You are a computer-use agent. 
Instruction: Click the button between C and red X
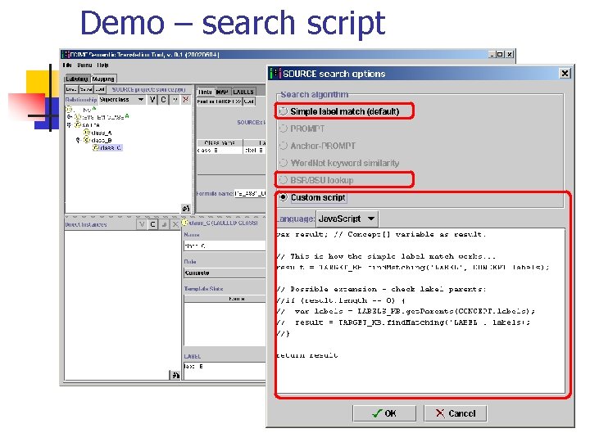(175, 100)
